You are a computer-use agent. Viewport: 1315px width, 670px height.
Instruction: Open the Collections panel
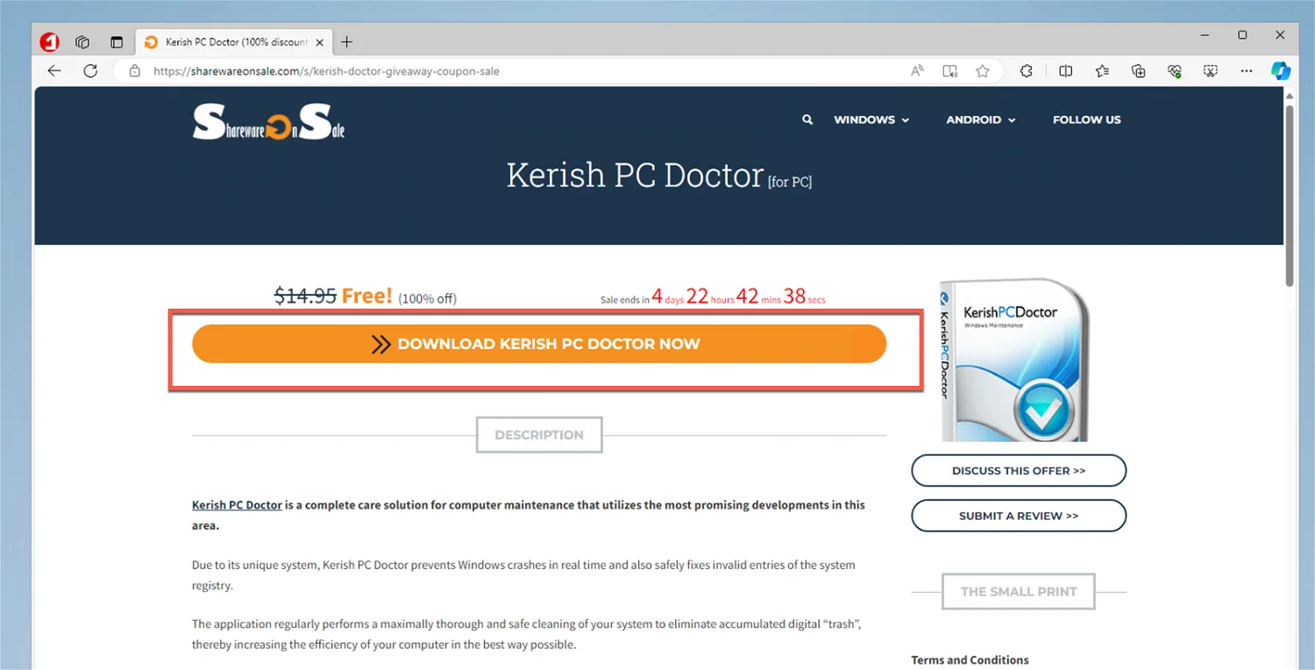click(x=1139, y=71)
